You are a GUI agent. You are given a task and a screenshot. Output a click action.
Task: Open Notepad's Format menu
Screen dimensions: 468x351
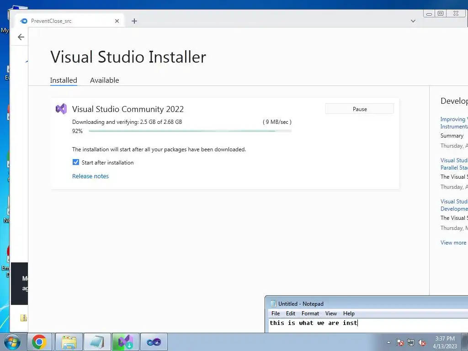[310, 314]
